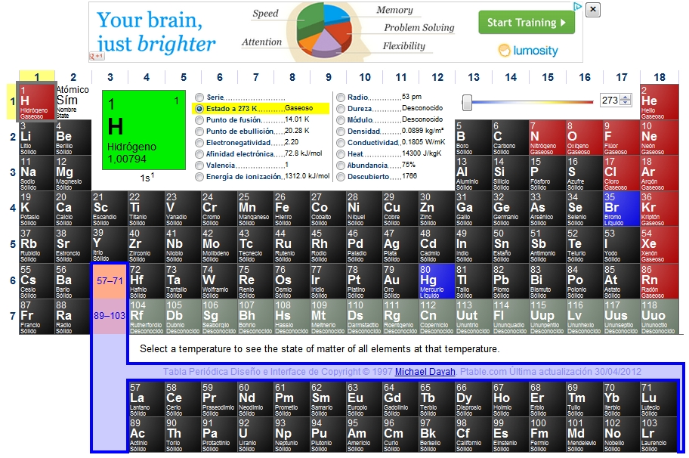
Task: Click the Iron (Fe) element cell
Action: pyautogui.click(x=291, y=208)
